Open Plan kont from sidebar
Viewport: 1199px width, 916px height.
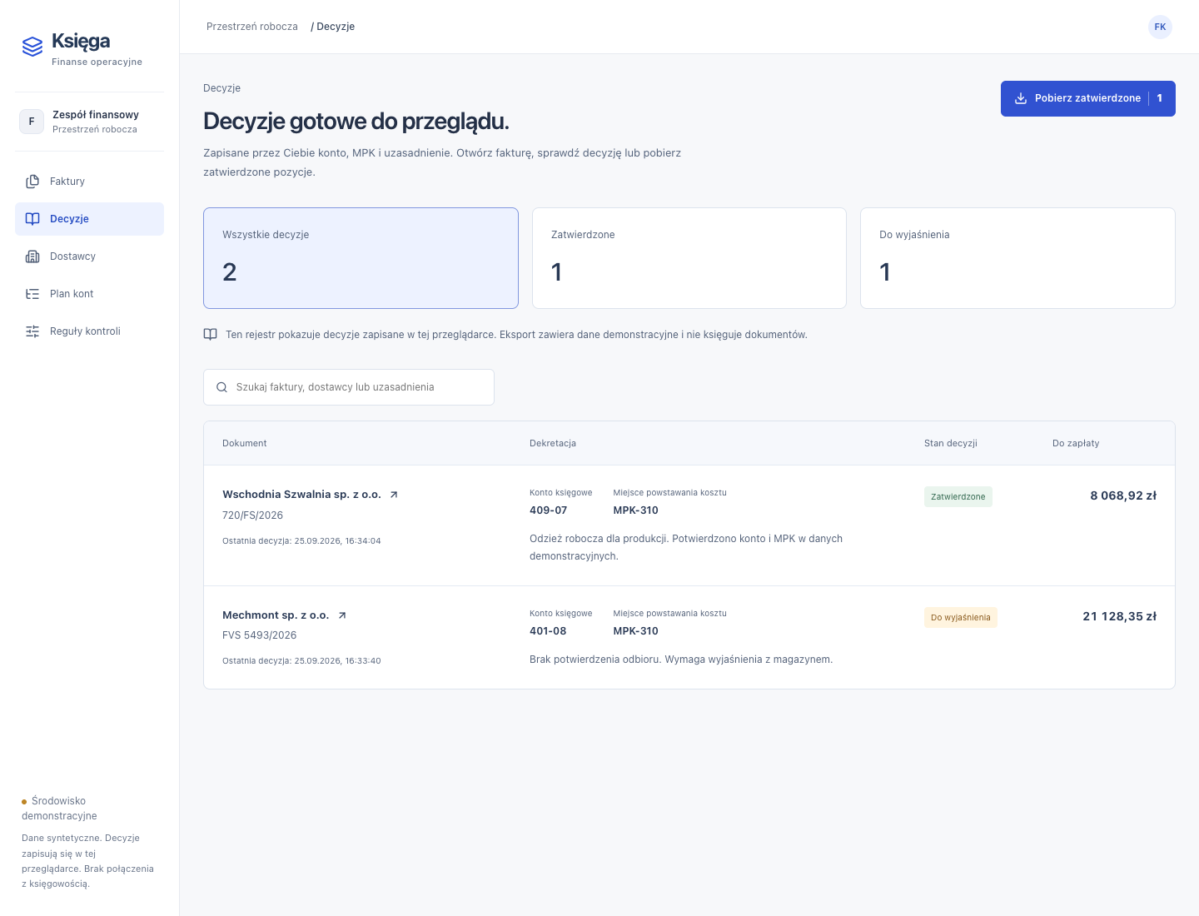90,294
